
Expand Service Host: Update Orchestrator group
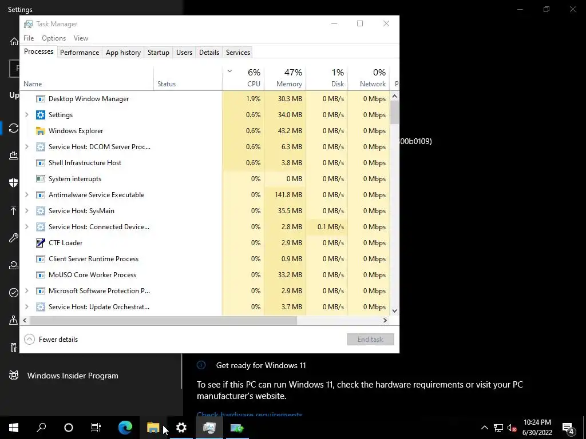26,307
